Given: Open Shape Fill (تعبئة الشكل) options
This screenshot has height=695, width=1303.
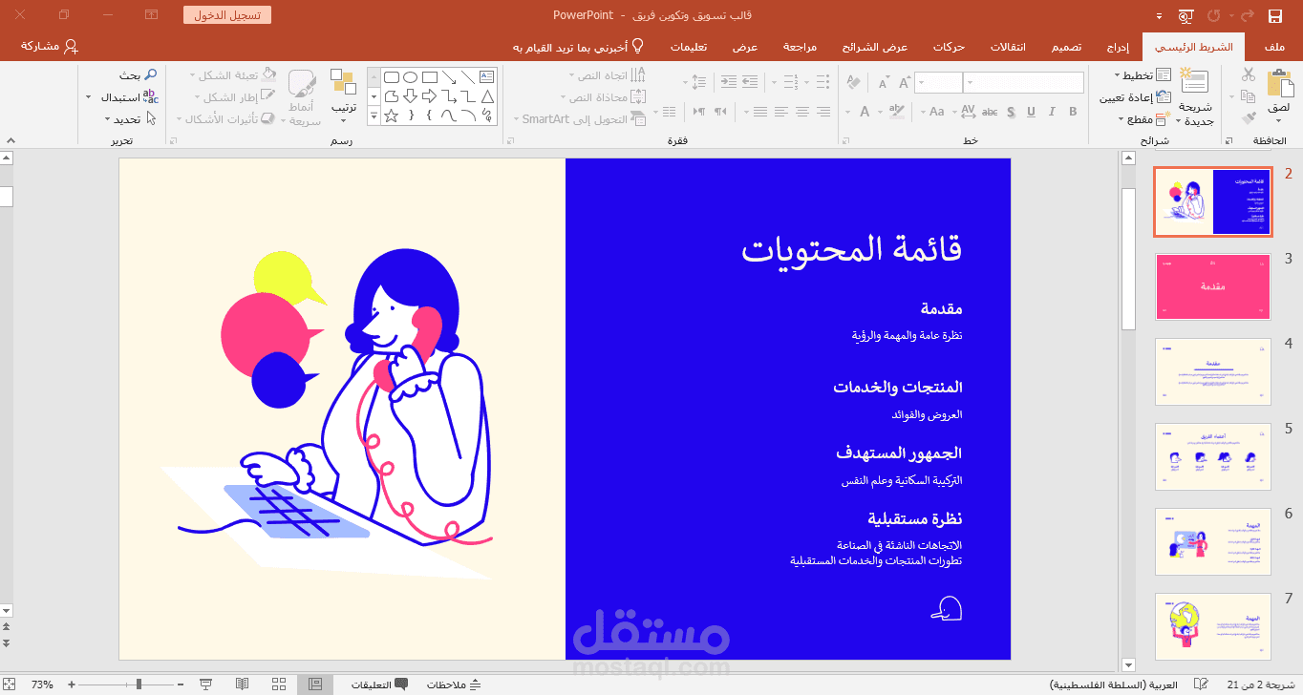Looking at the screenshot, I should (x=234, y=75).
